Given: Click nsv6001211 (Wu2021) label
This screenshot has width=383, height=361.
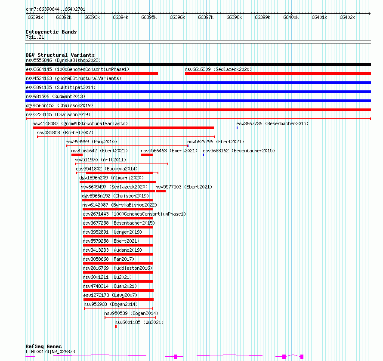Looking at the screenshot, I should 107,277.
